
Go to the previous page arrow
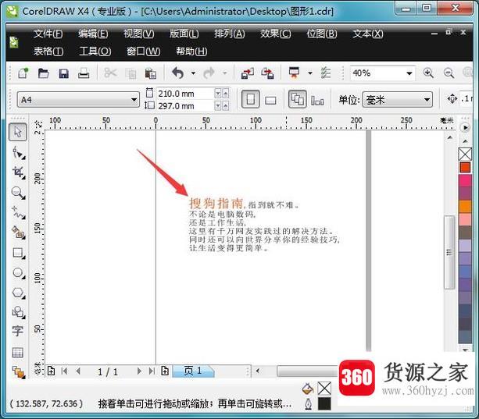point(78,371)
